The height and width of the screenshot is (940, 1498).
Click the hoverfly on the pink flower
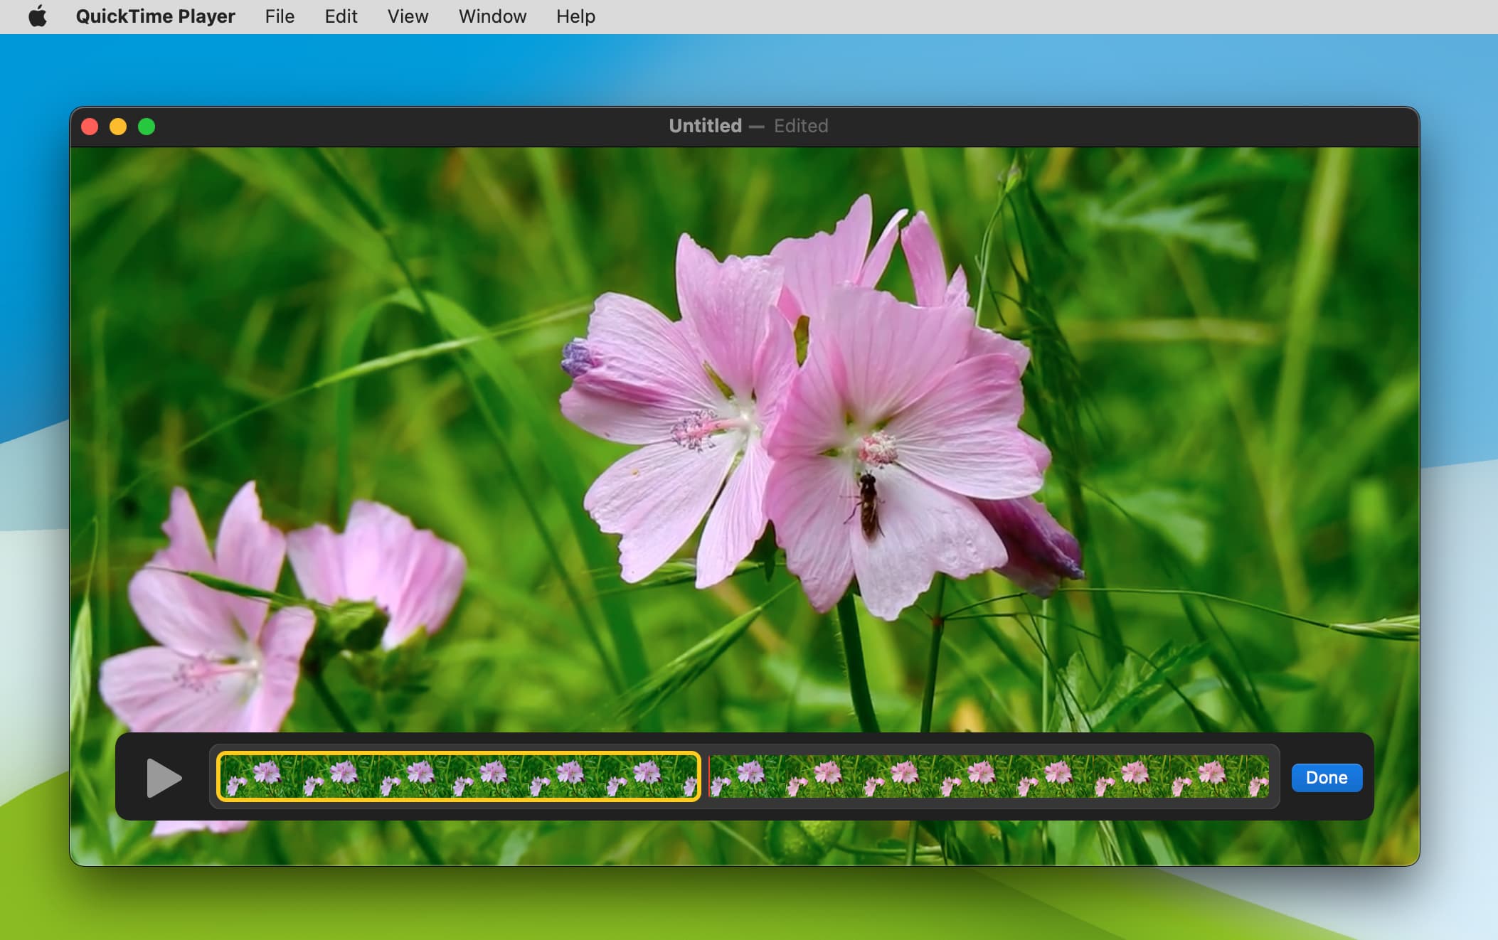tap(868, 505)
